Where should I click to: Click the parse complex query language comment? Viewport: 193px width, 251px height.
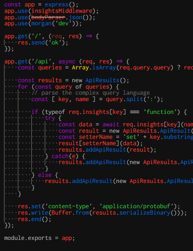[90, 93]
